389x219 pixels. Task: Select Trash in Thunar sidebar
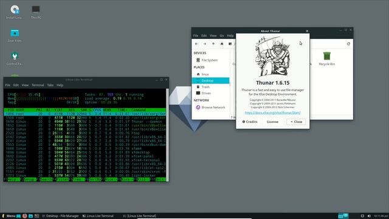(210, 87)
